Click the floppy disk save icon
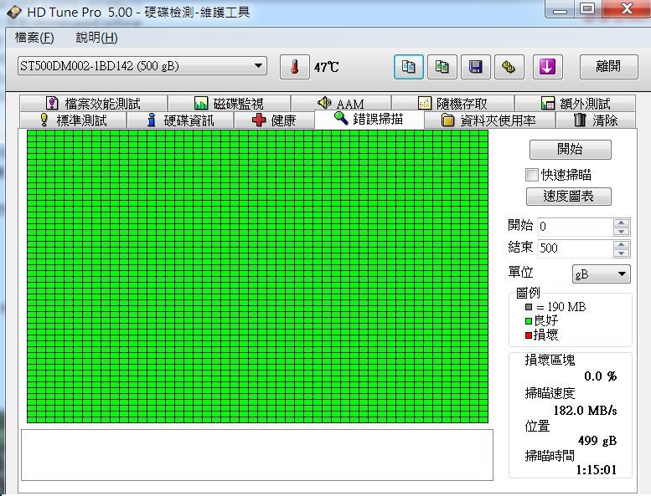The height and width of the screenshot is (496, 651). point(476,67)
